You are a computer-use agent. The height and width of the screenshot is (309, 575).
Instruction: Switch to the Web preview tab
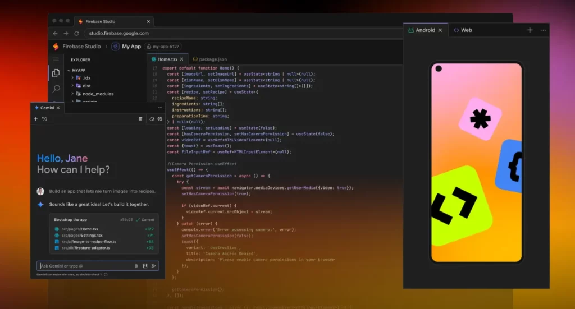pos(463,30)
